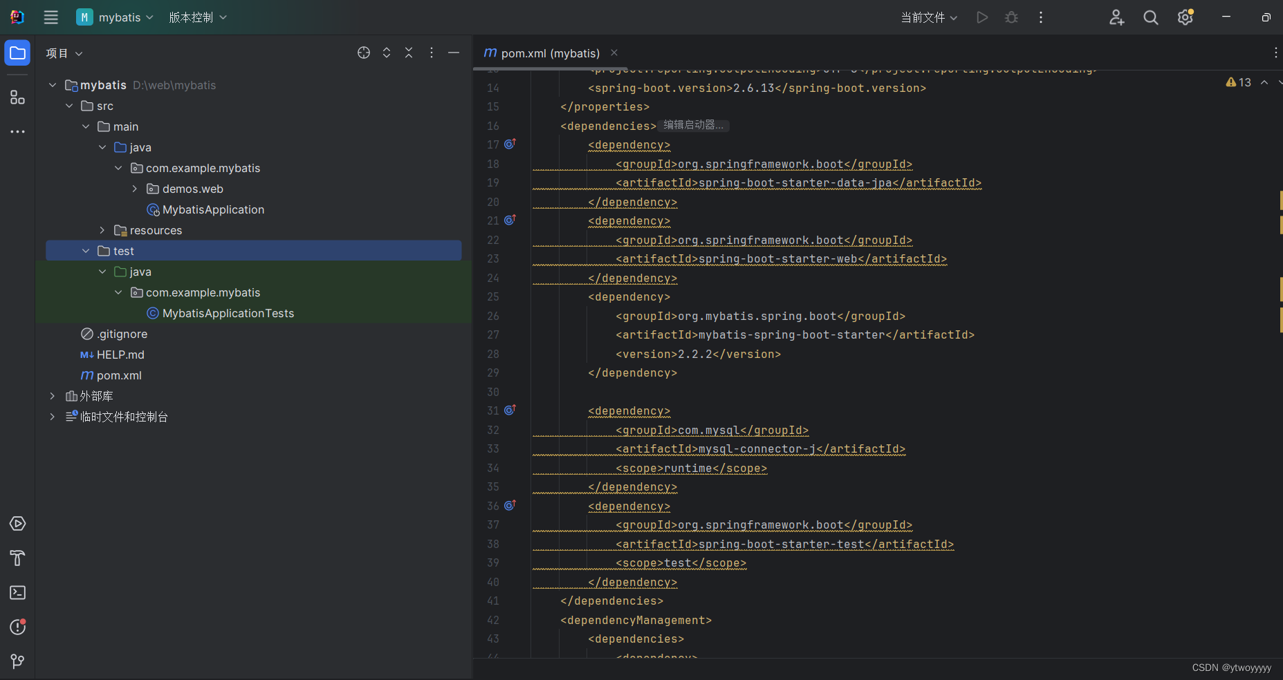
Task: Open project panel options menu
Action: tap(432, 53)
